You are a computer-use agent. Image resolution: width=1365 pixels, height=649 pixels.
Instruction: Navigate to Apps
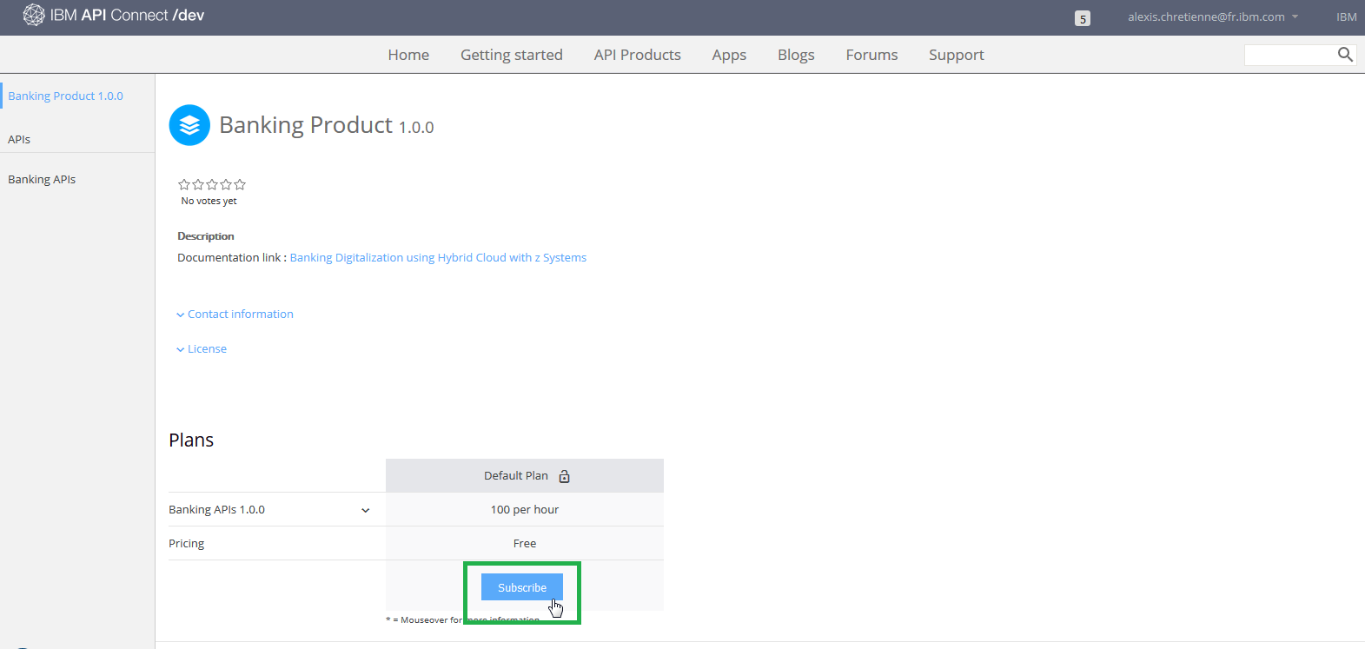click(x=729, y=55)
